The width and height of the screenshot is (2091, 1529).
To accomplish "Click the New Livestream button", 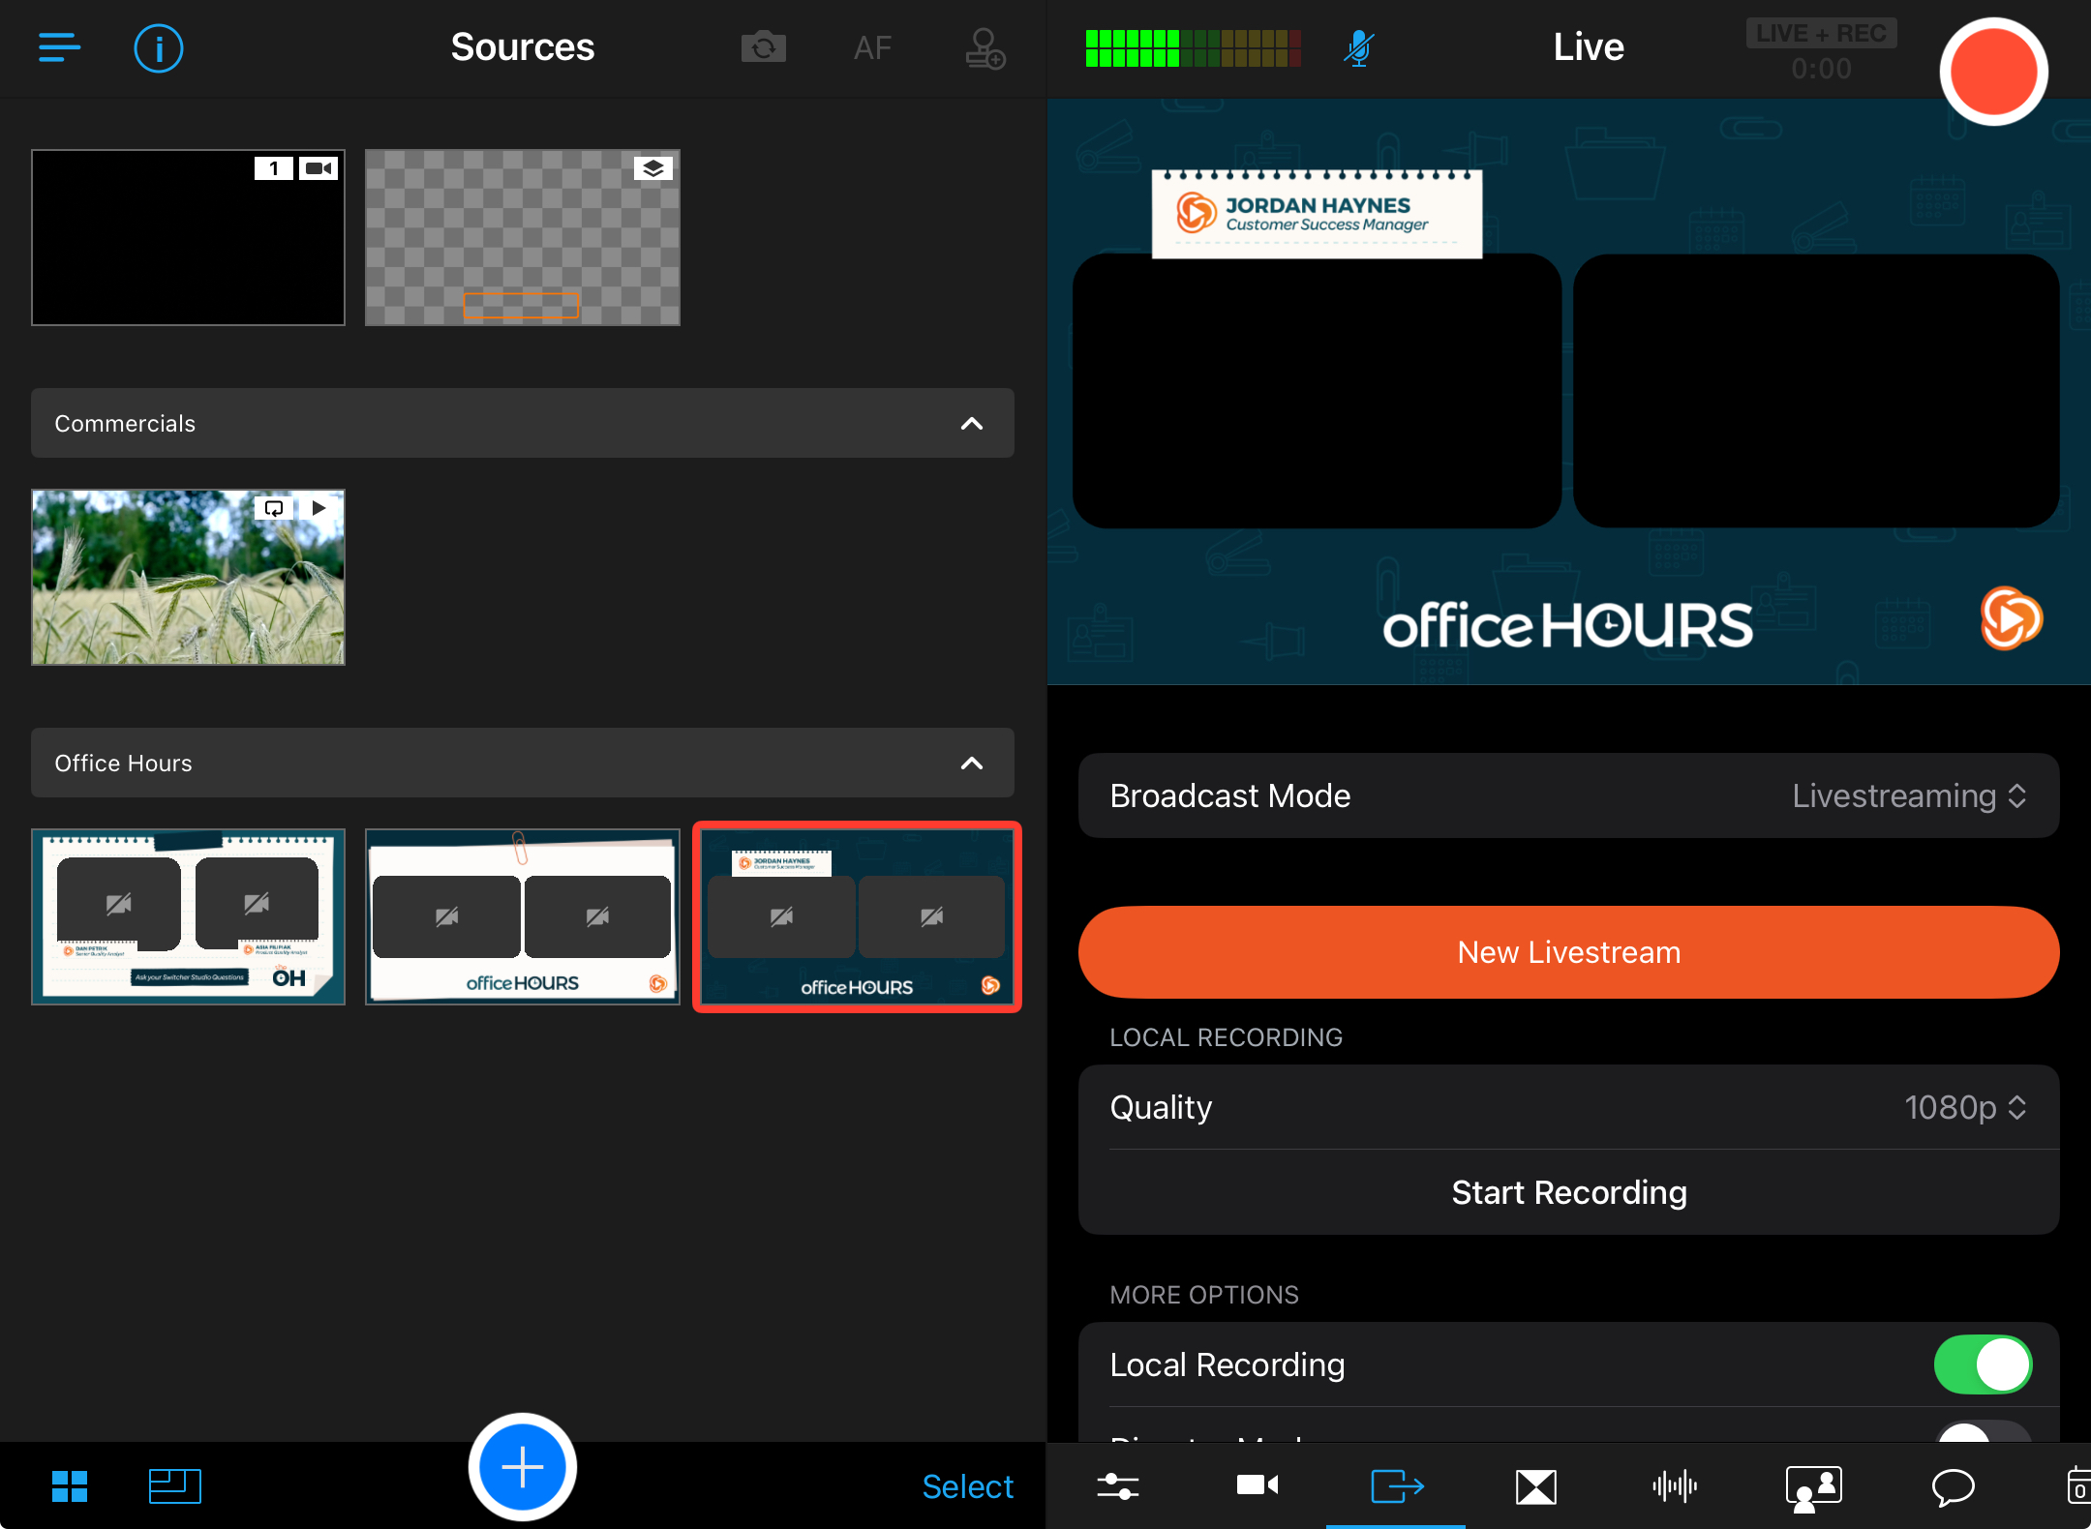I will (1568, 952).
